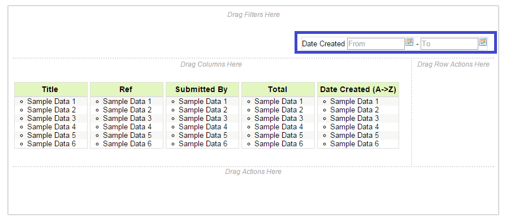Open the From date calendar picker icon
This screenshot has height=222, width=506.
click(409, 42)
